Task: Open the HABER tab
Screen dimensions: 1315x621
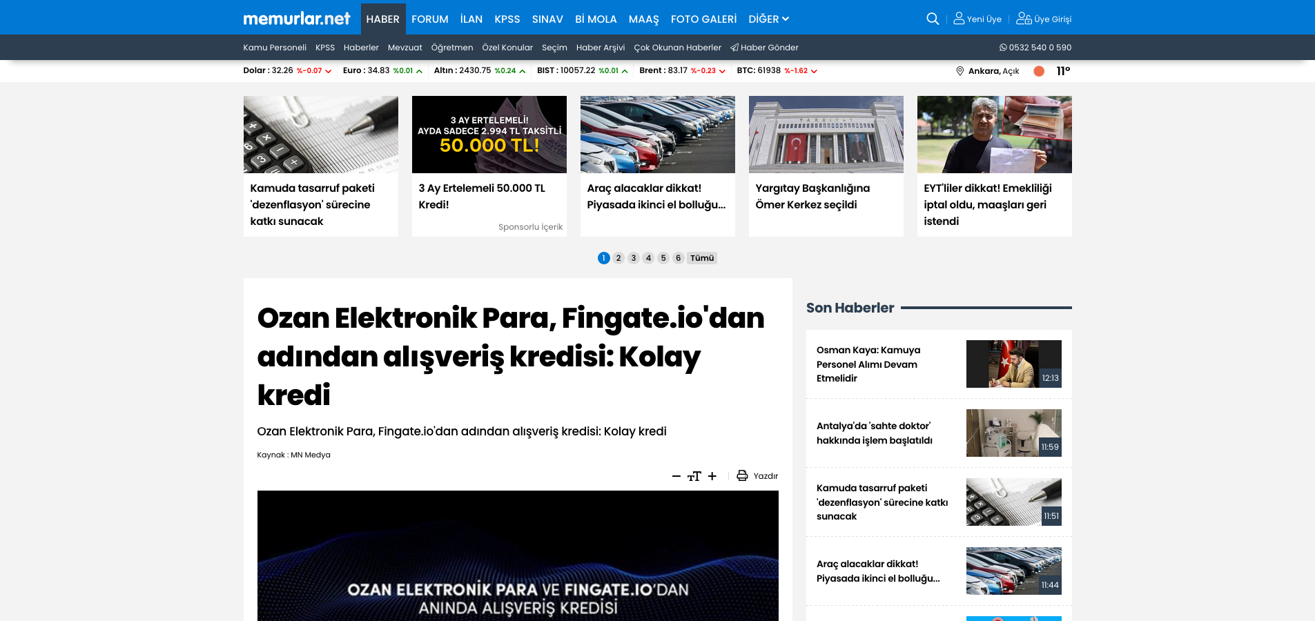Action: 383,19
